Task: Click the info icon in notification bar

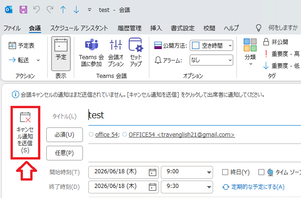Action: click(x=16, y=94)
